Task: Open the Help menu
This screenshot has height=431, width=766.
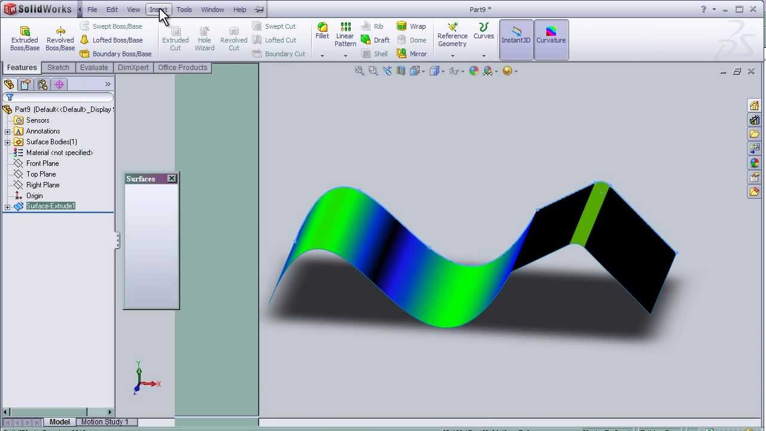Action: [x=239, y=10]
